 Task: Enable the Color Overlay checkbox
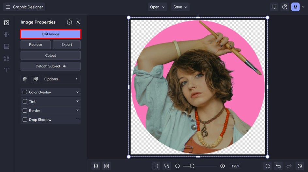[25, 92]
